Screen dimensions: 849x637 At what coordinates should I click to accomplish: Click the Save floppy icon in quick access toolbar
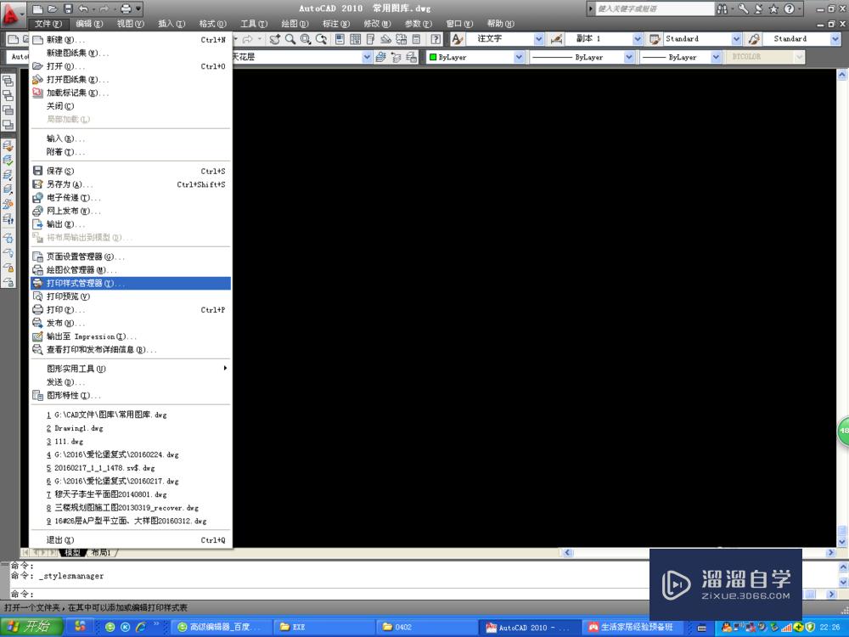click(68, 8)
